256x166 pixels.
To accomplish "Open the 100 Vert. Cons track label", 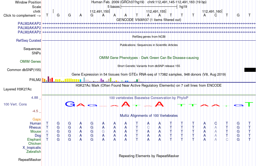I will pos(15,104).
